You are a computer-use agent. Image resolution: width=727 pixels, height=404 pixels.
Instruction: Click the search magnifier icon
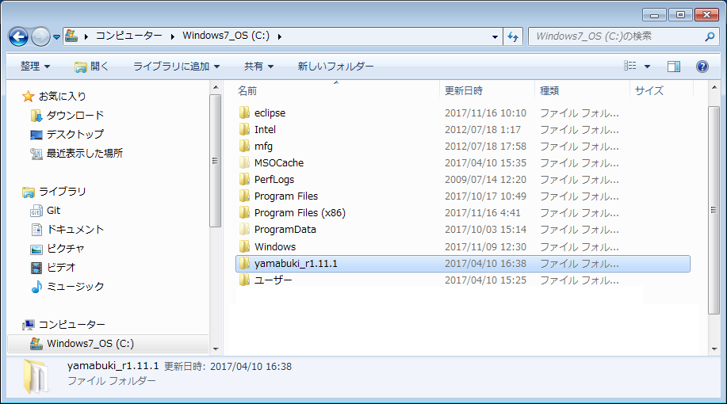pyautogui.click(x=709, y=36)
